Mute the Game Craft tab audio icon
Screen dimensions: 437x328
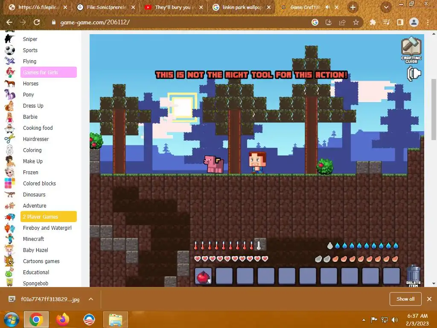(327, 8)
